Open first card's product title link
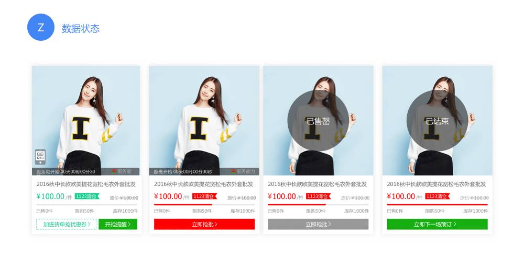Image resolution: width=524 pixels, height=256 pixels. click(x=86, y=184)
